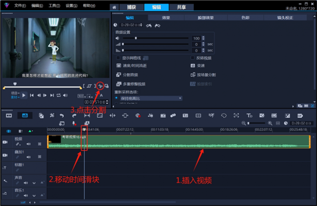Adjust preview timecode spinner arrows
The width and height of the screenshot is (317, 206).
point(107,102)
